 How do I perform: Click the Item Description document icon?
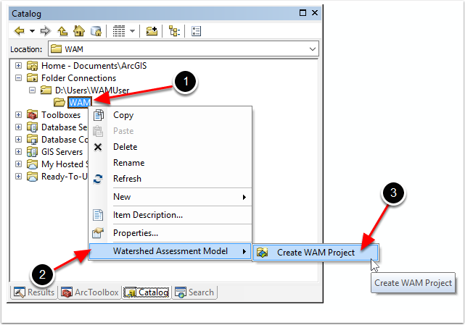(x=98, y=215)
